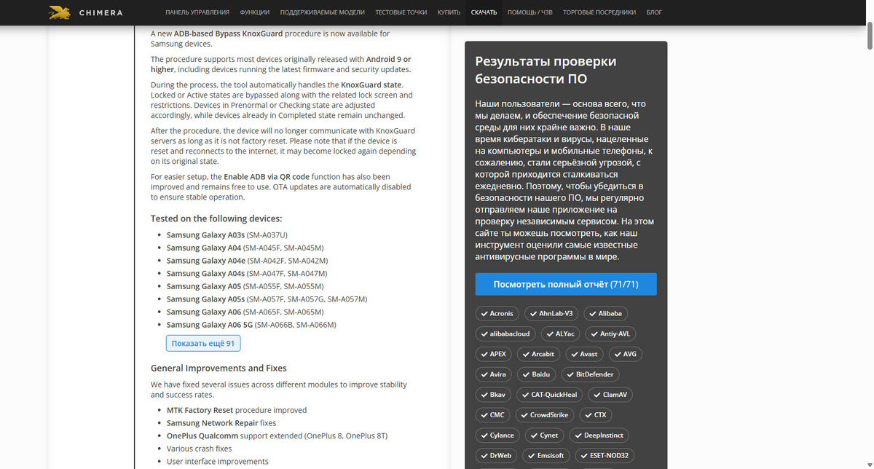Select the ALYac badge

click(x=561, y=334)
